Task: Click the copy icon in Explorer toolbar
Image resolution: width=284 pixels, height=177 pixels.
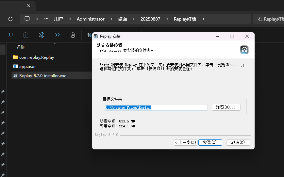Action: pos(10,35)
